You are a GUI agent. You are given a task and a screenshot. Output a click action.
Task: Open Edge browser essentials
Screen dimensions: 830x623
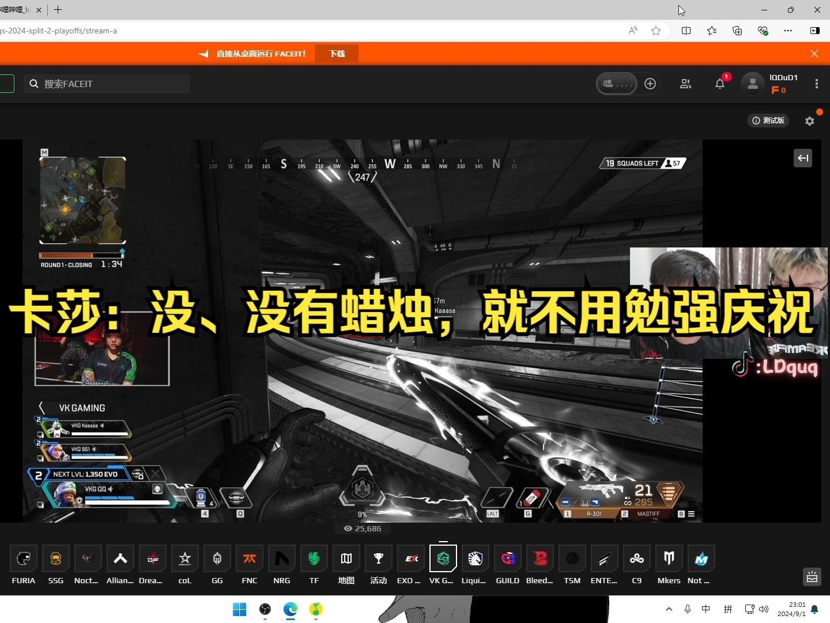click(763, 31)
